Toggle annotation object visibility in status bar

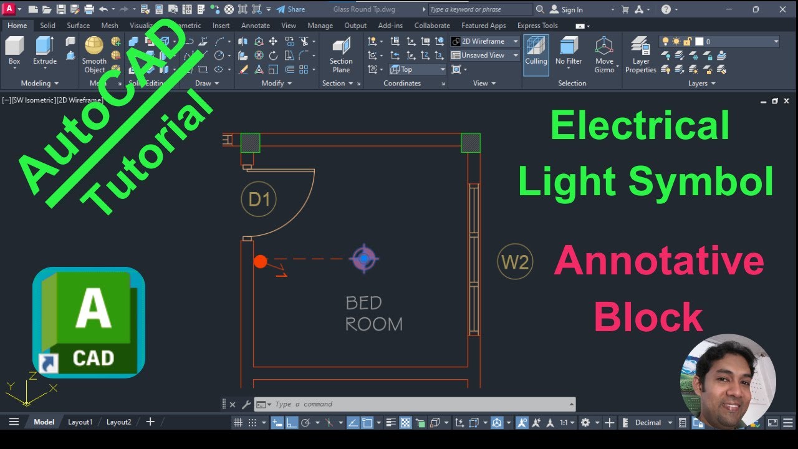pyautogui.click(x=522, y=422)
